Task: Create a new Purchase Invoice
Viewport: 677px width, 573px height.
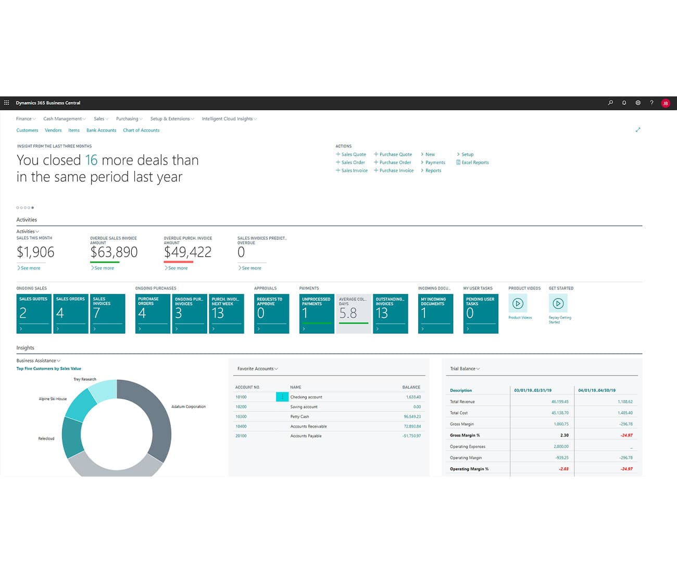Action: click(394, 170)
